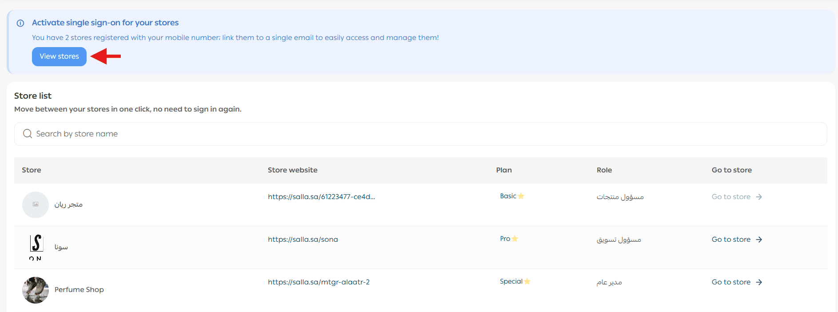Select the Pro plan label
Viewport: 838px width, 312px height.
tap(505, 239)
